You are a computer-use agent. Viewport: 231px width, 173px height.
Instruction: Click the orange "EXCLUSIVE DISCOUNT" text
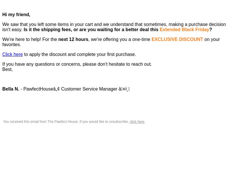click(177, 40)
